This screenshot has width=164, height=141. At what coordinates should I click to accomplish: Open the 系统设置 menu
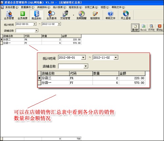tap(12, 7)
